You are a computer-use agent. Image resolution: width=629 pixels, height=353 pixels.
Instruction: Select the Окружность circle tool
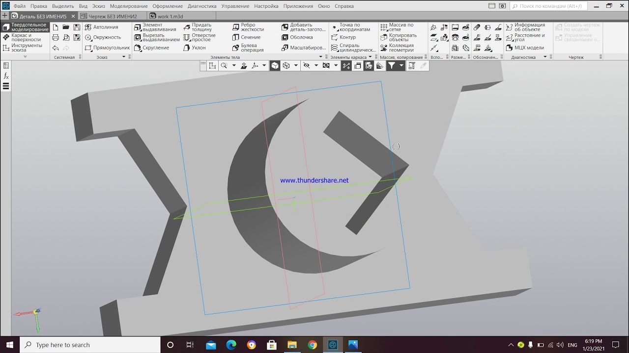103,38
